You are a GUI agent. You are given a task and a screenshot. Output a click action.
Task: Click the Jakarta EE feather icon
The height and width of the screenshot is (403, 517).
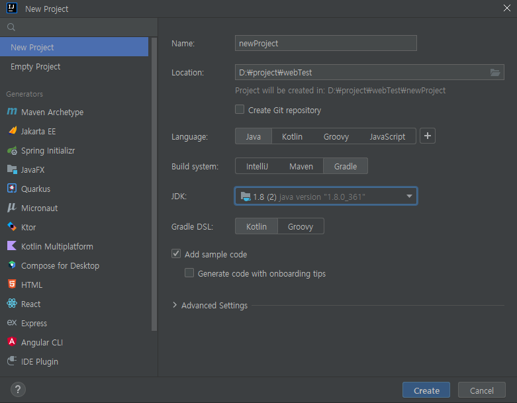[x=12, y=131]
